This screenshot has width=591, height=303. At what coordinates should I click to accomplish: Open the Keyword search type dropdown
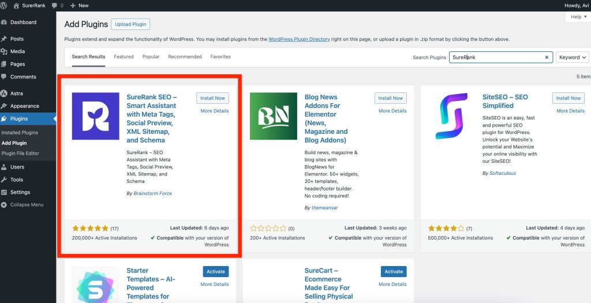pos(573,57)
